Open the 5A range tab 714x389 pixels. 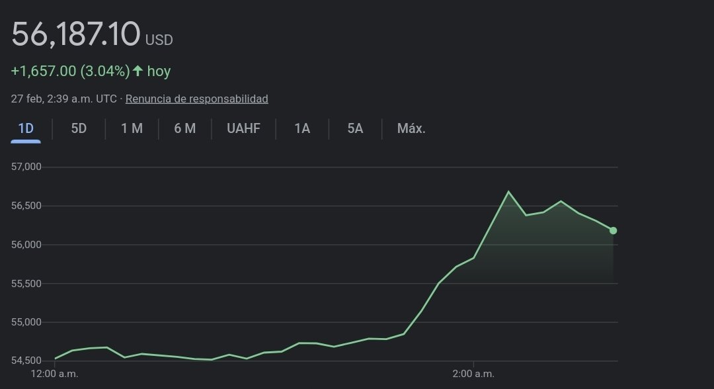355,128
